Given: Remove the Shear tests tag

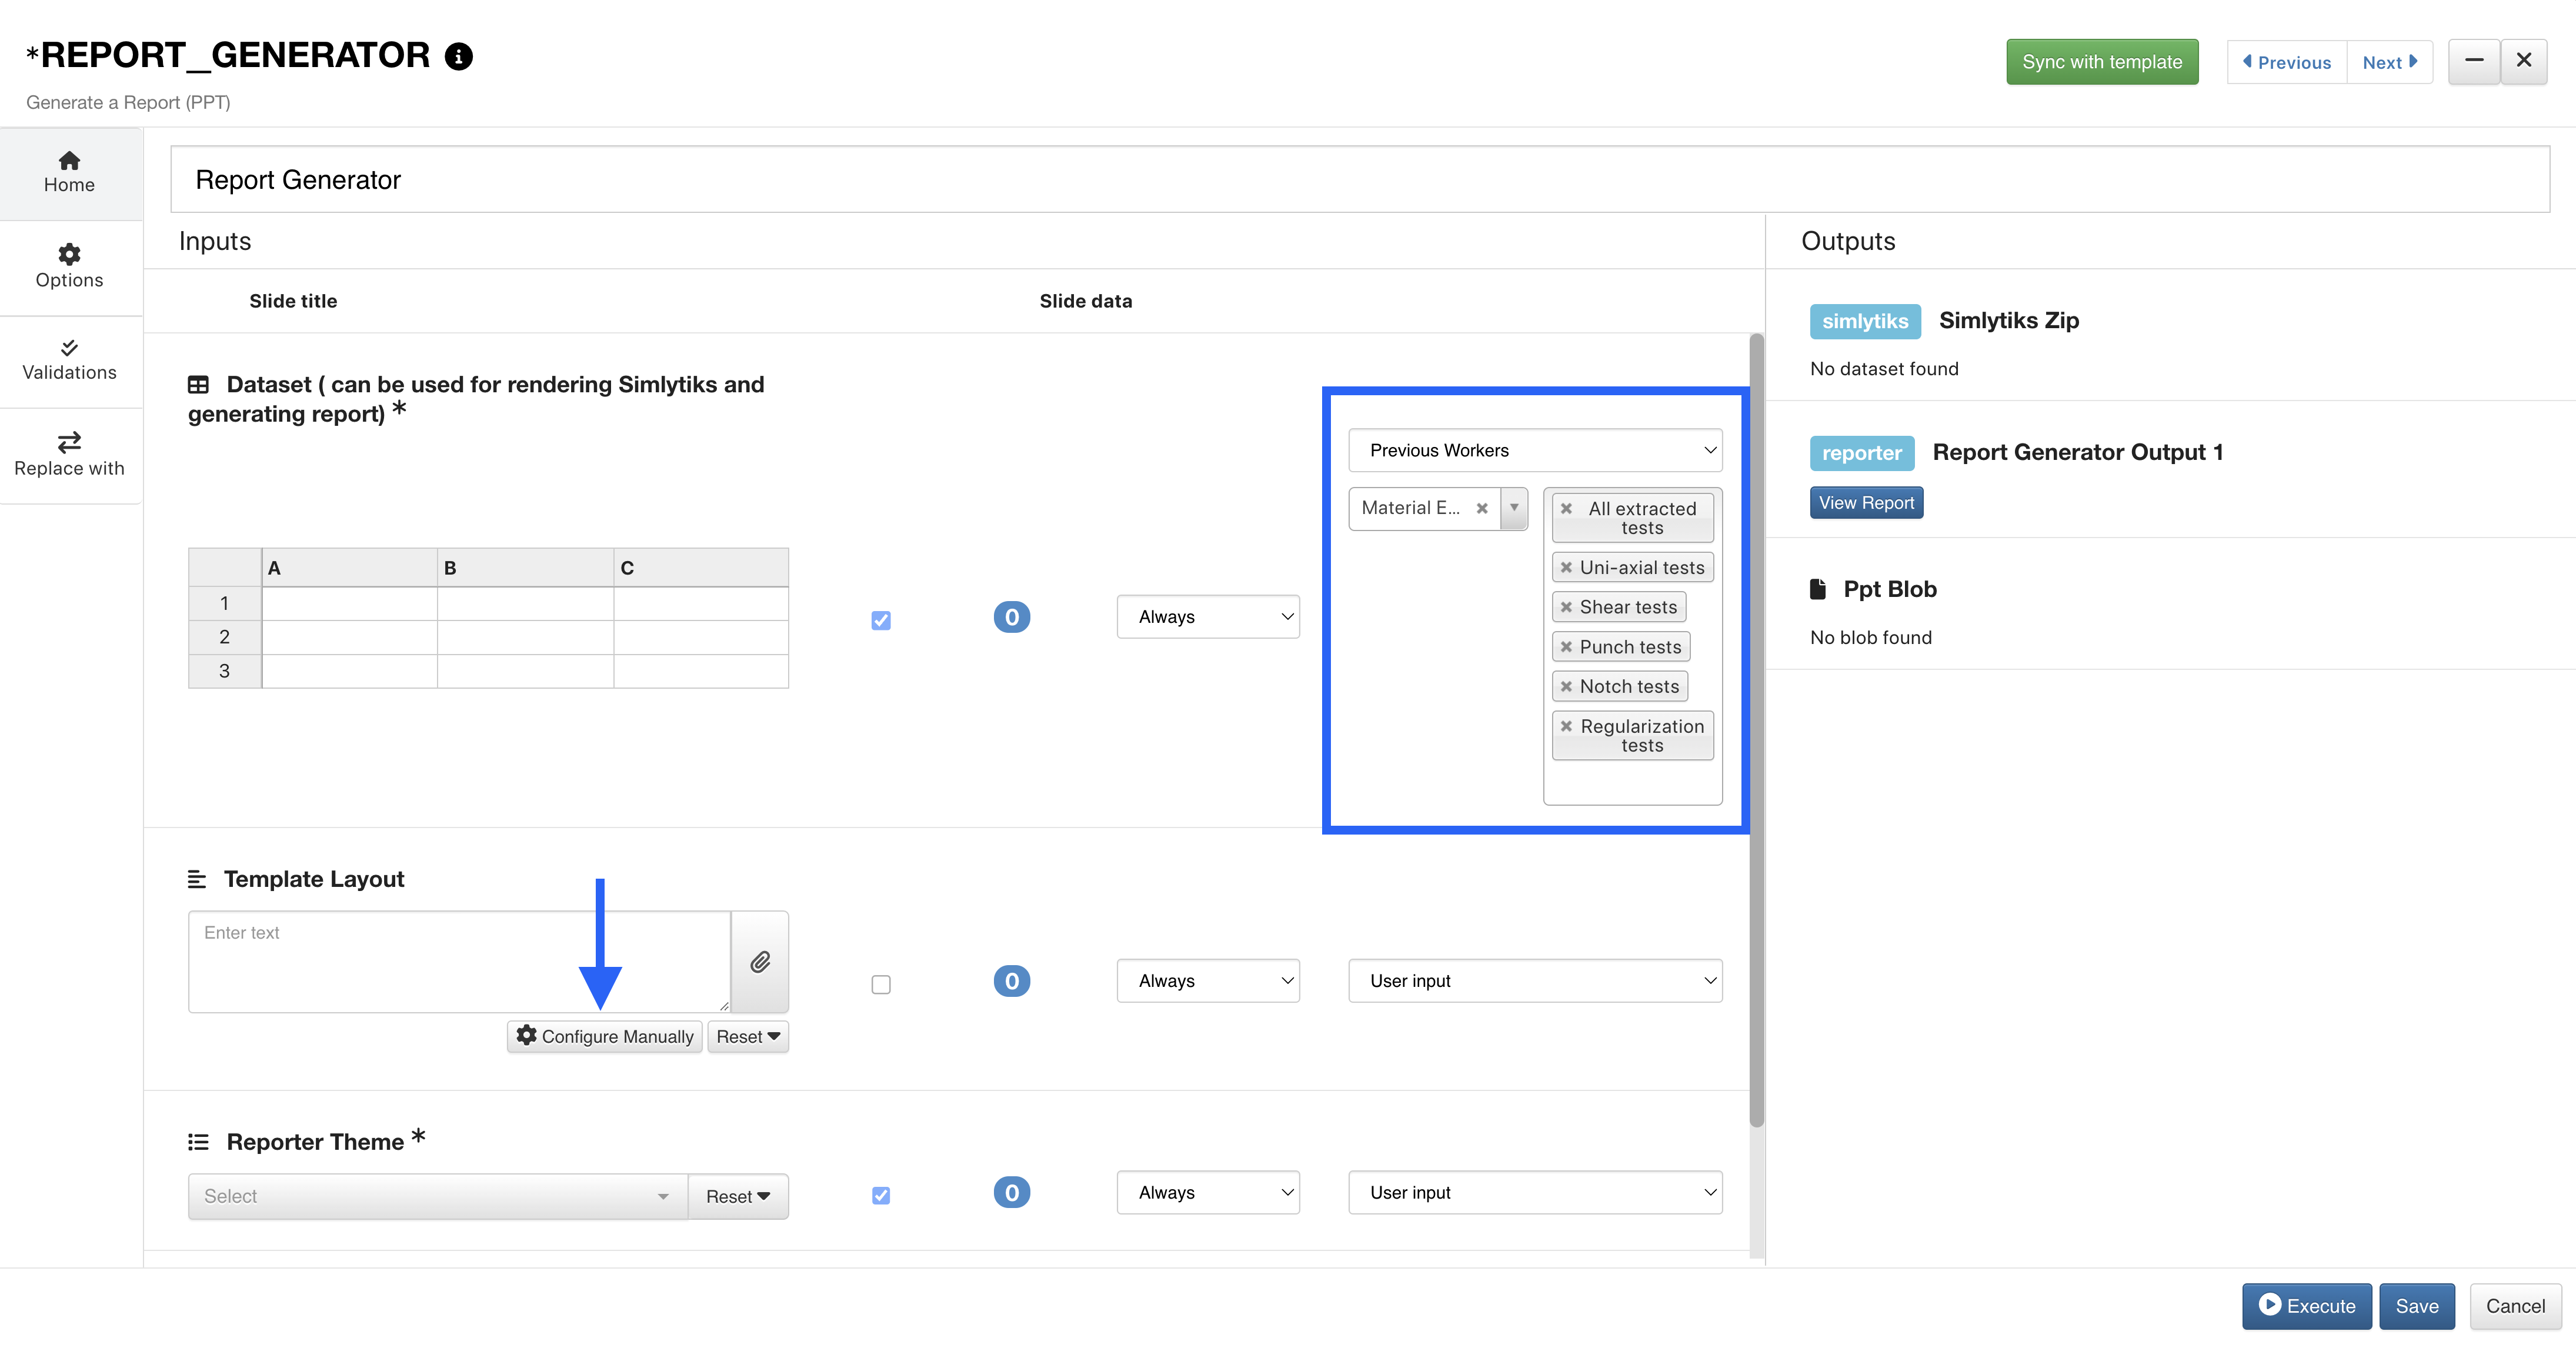Looking at the screenshot, I should tap(1567, 607).
